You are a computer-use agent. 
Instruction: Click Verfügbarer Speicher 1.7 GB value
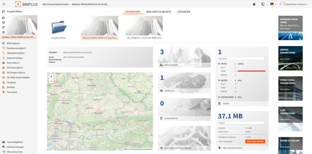(248, 137)
